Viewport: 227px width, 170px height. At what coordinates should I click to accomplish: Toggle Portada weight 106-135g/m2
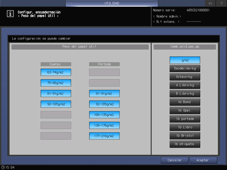pyautogui.click(x=104, y=115)
